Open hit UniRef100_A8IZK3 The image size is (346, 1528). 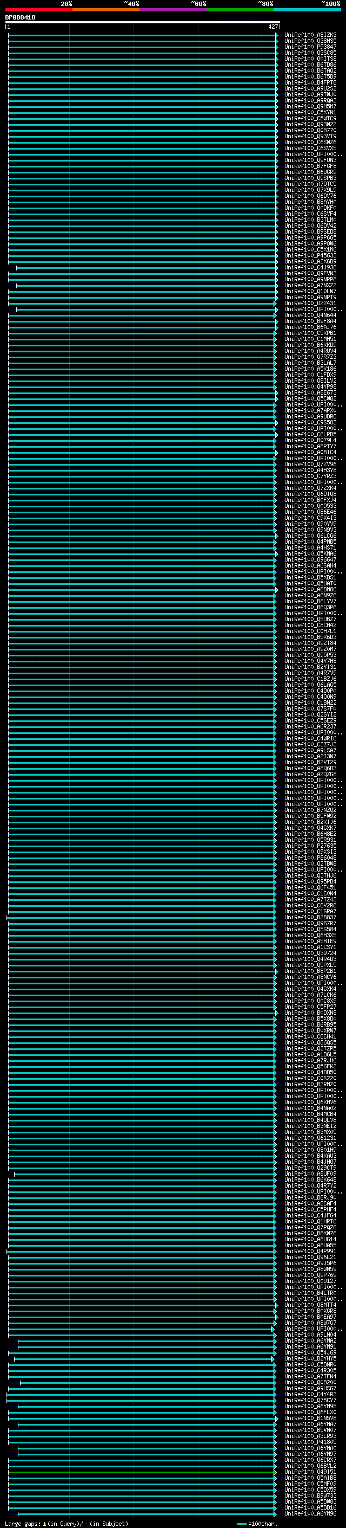point(310,35)
